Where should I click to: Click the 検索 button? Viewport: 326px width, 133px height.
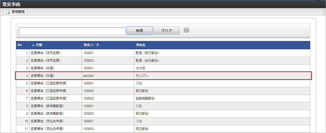[x=140, y=31]
